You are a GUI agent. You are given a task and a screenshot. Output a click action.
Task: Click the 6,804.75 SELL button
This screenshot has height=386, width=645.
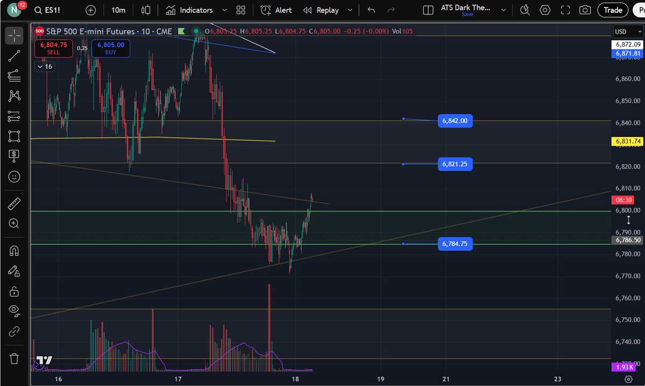point(53,48)
